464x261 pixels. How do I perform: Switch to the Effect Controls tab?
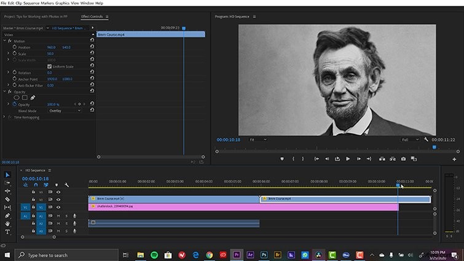[x=92, y=17]
